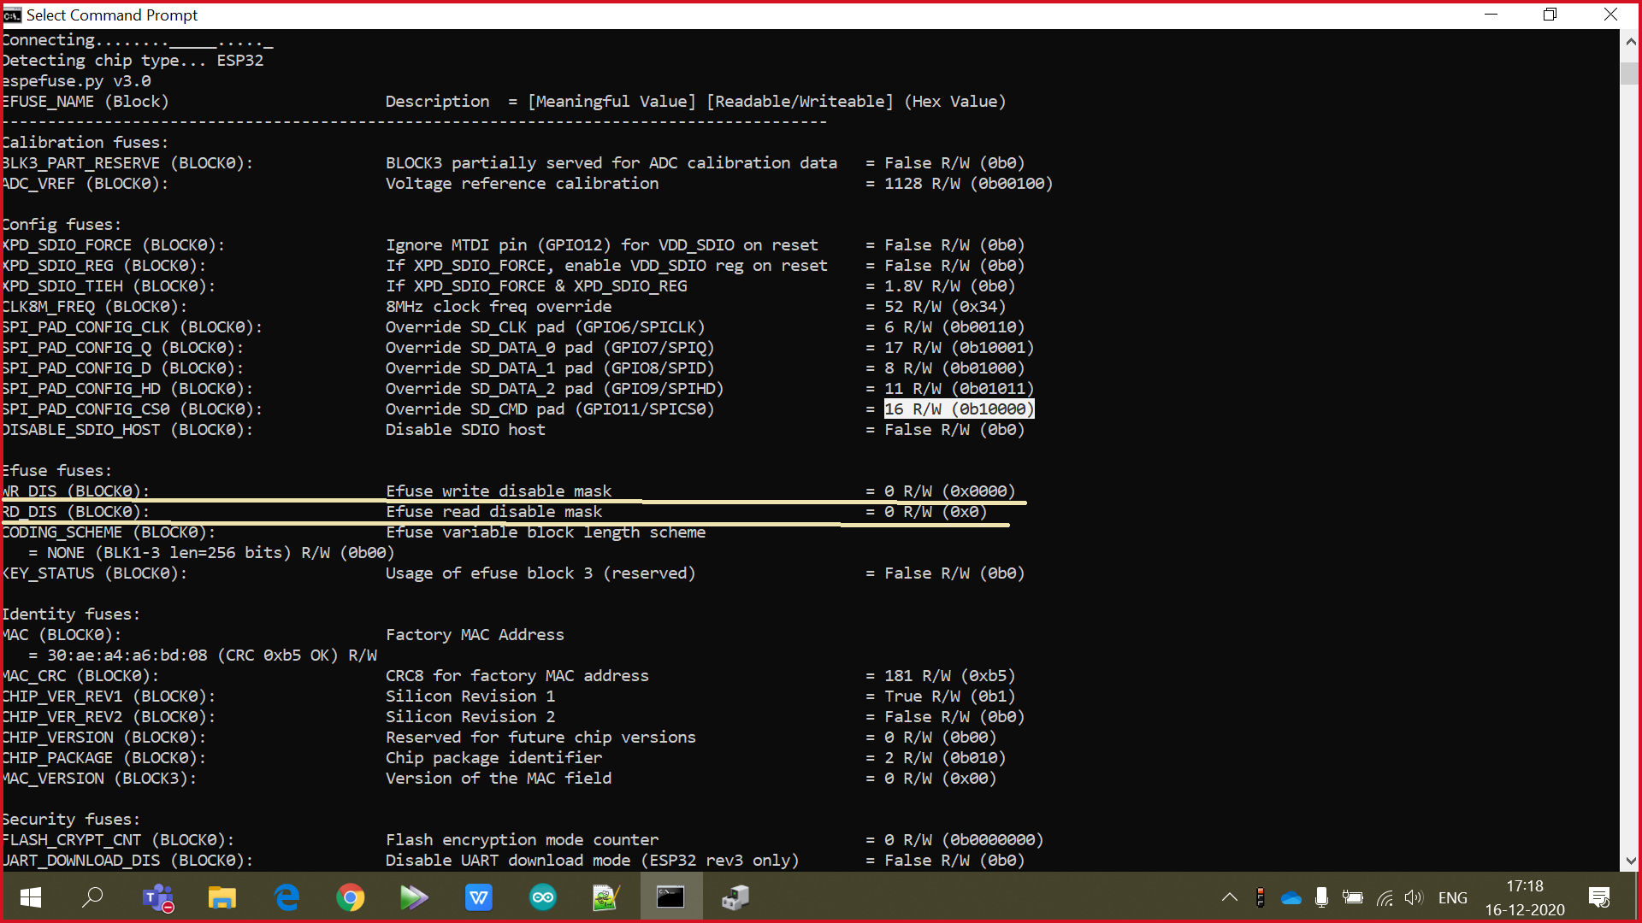Open the clock and date flyout
Viewport: 1642px width, 923px height.
point(1525,897)
